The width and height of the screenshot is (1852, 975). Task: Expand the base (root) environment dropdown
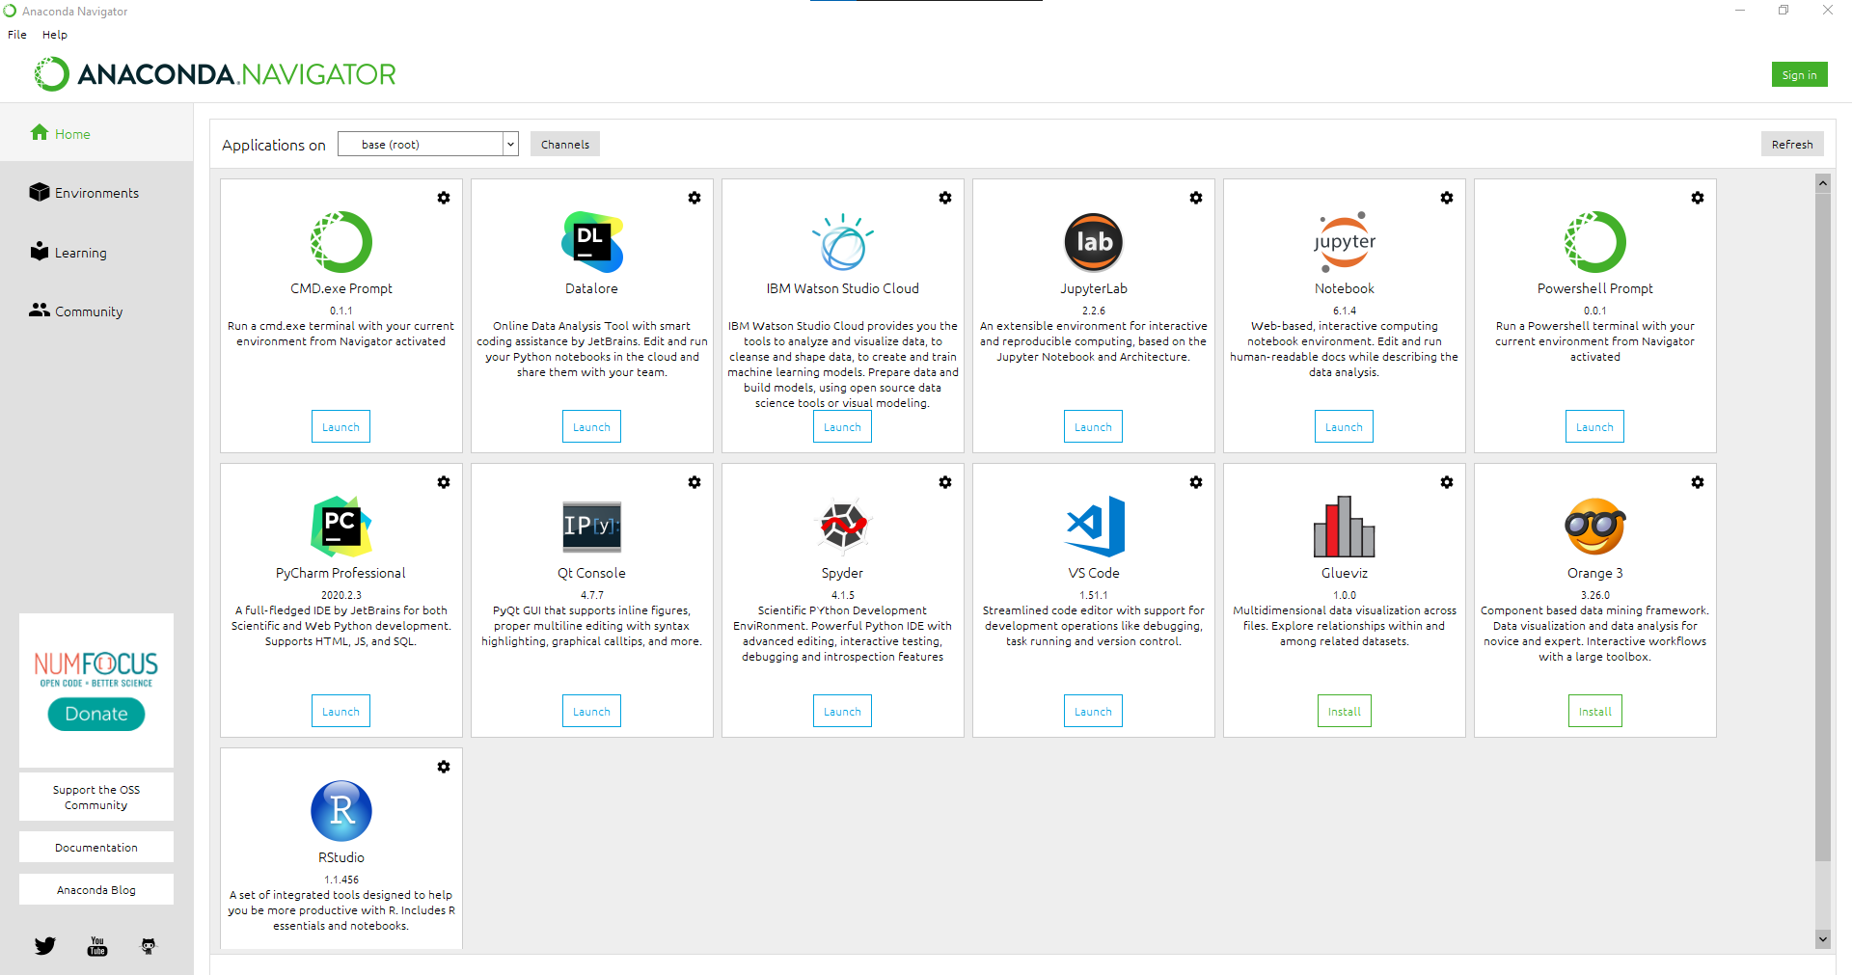click(428, 144)
